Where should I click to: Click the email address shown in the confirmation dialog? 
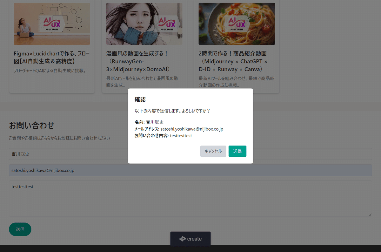[x=191, y=129]
